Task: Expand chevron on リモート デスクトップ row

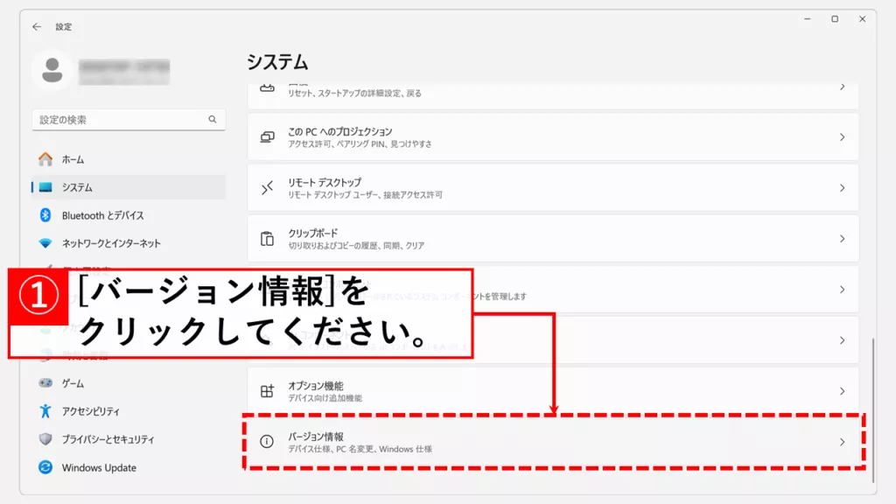Action: pos(843,188)
